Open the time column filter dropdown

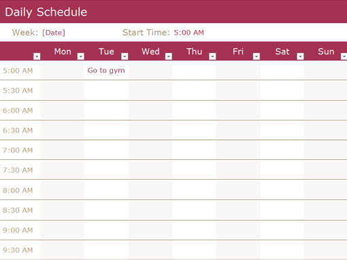click(37, 56)
